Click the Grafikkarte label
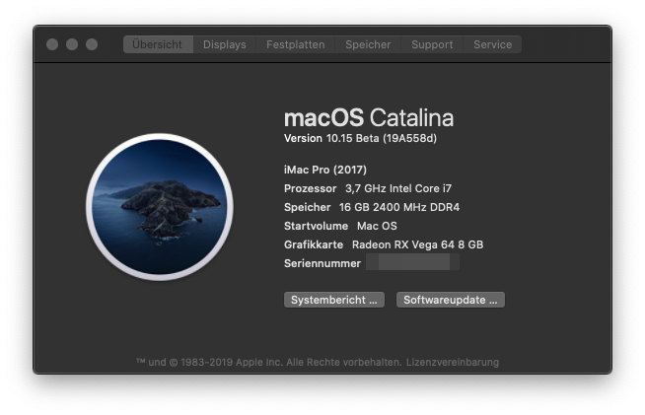This screenshot has height=415, width=645. click(x=314, y=244)
